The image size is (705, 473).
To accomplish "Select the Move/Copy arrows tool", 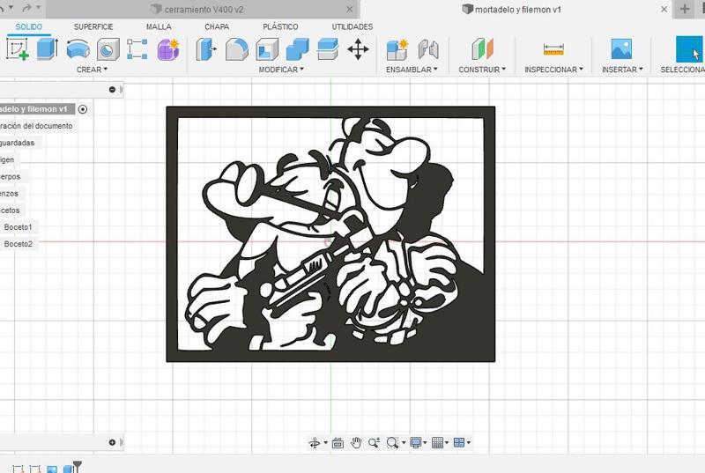I will coord(358,49).
